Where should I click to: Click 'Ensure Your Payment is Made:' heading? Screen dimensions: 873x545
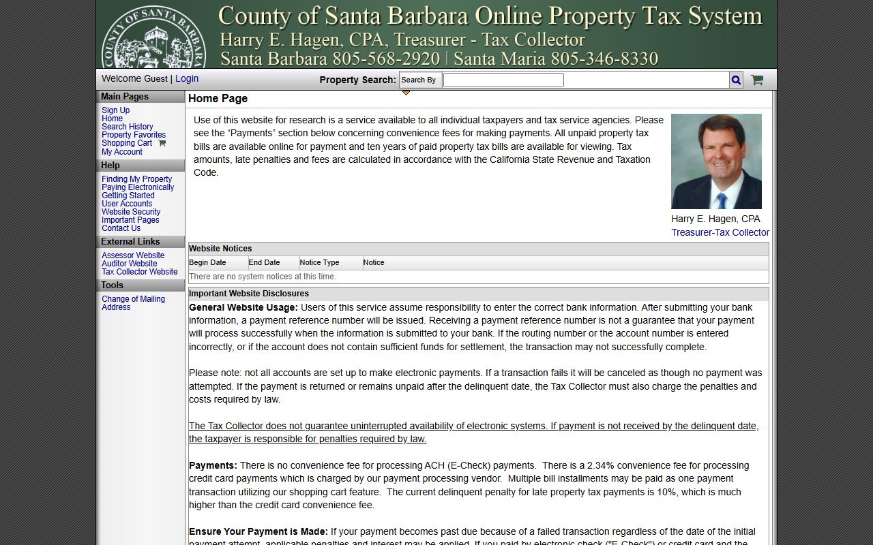(258, 531)
